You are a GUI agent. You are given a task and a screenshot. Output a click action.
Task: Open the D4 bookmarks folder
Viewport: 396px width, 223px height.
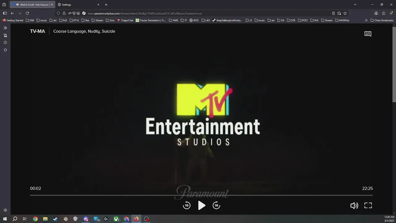(281, 20)
